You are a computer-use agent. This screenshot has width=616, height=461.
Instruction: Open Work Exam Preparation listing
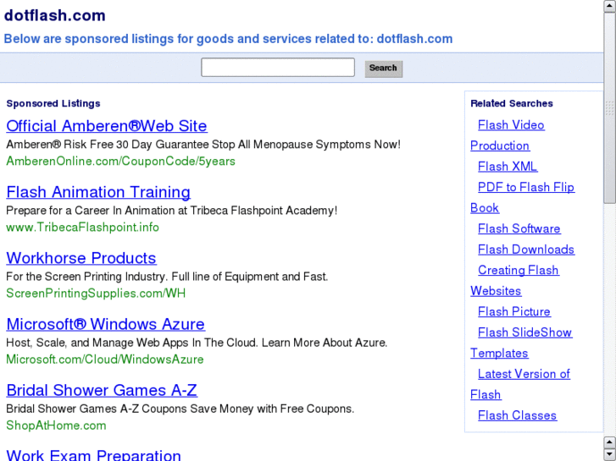click(93, 454)
